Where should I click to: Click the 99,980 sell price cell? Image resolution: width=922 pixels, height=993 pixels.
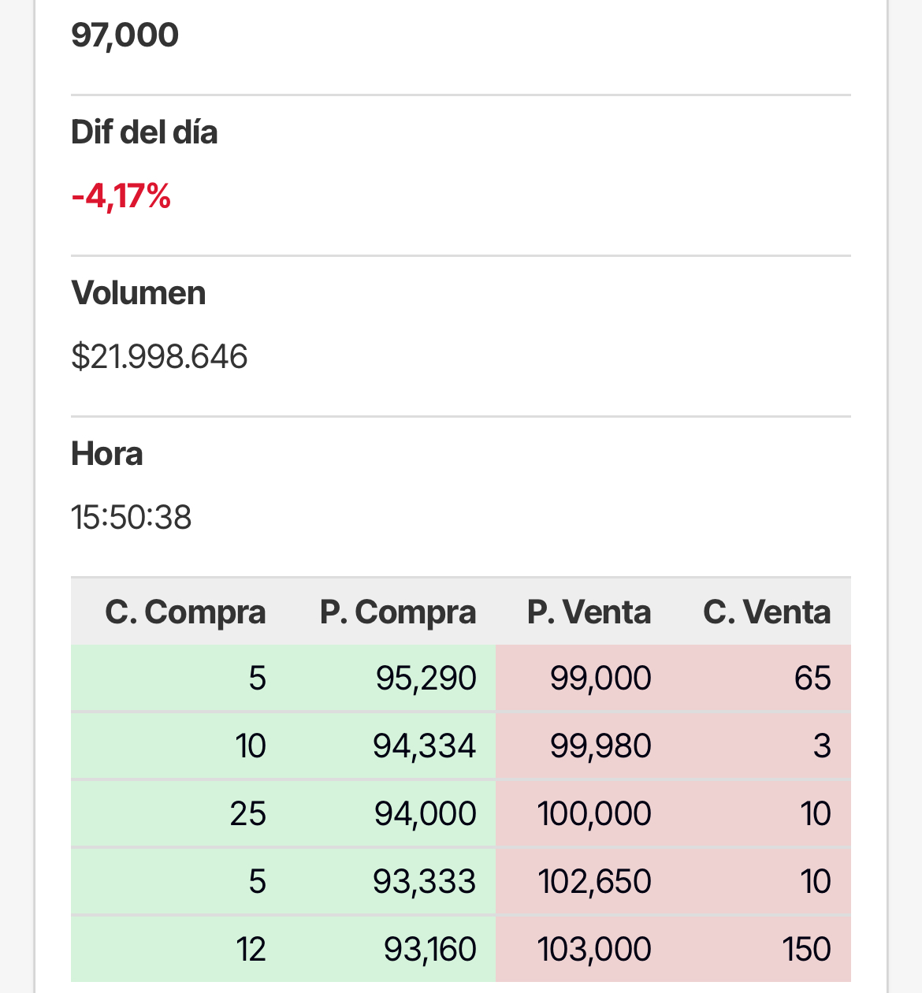[600, 746]
